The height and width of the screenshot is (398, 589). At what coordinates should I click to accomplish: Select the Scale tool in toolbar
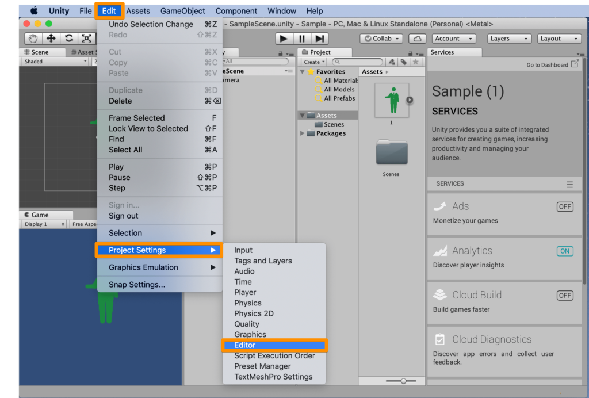87,39
